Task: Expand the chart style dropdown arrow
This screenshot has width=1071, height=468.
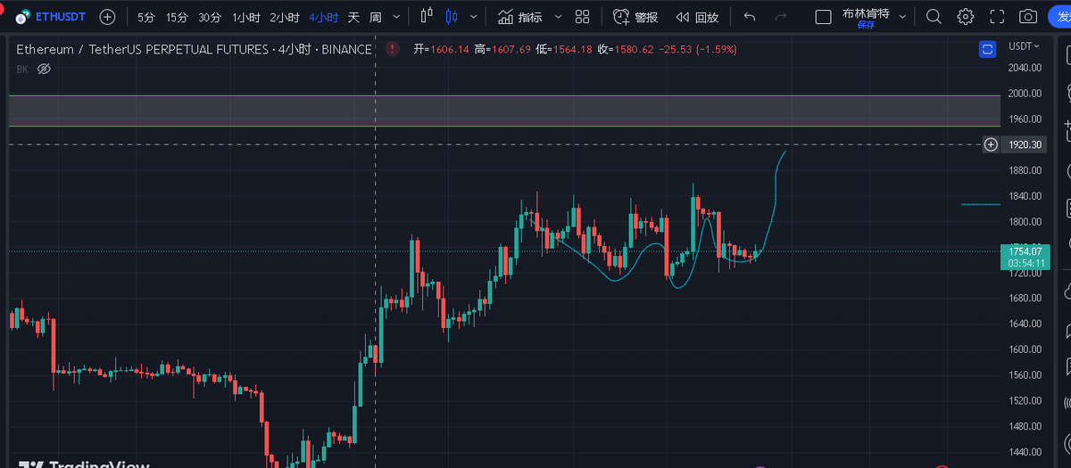Action: (474, 17)
